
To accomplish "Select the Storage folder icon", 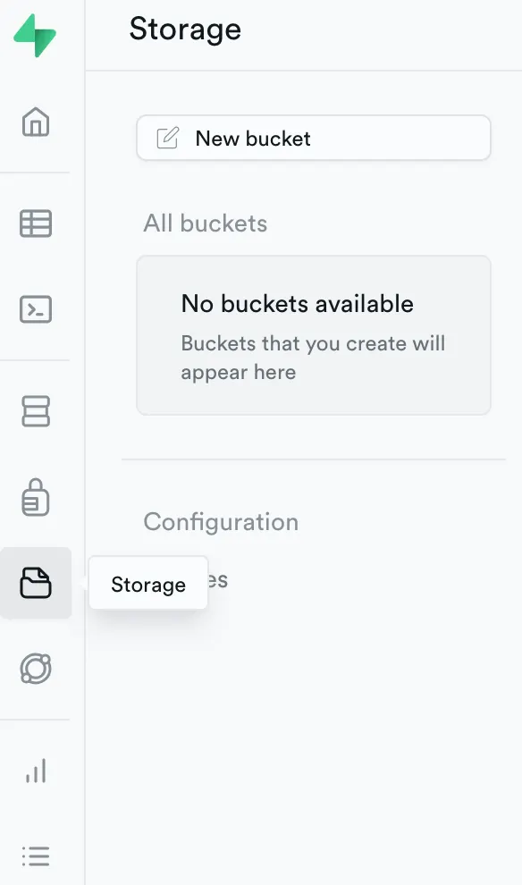I will [x=36, y=583].
